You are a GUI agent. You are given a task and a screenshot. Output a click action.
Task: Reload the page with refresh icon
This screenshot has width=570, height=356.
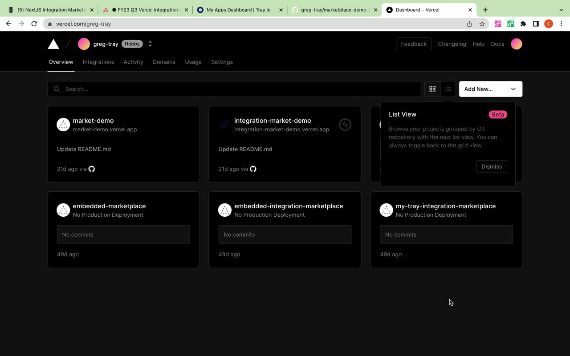point(34,24)
